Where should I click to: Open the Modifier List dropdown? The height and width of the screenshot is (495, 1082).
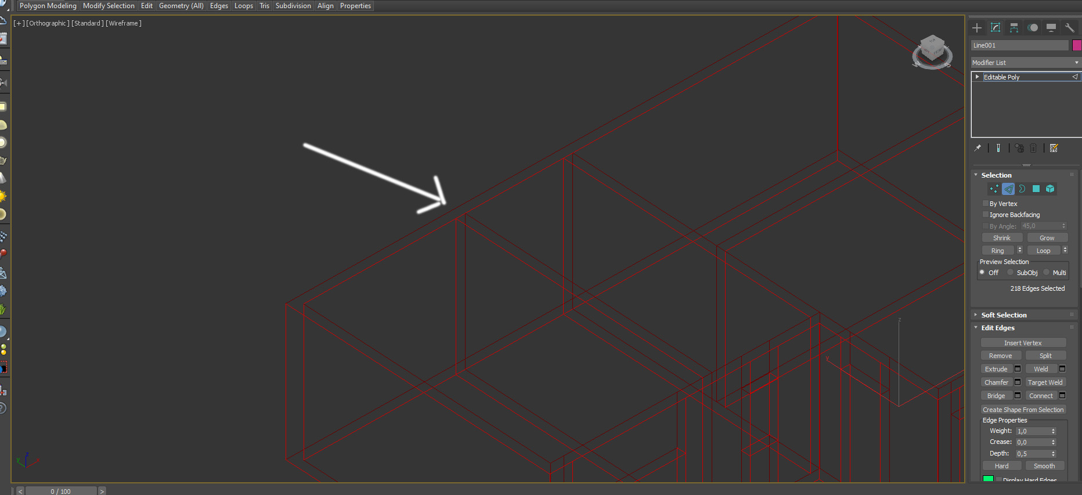point(1026,63)
